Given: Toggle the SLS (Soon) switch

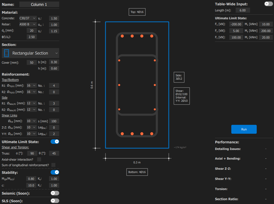Looking at the screenshot, I should (55, 201).
